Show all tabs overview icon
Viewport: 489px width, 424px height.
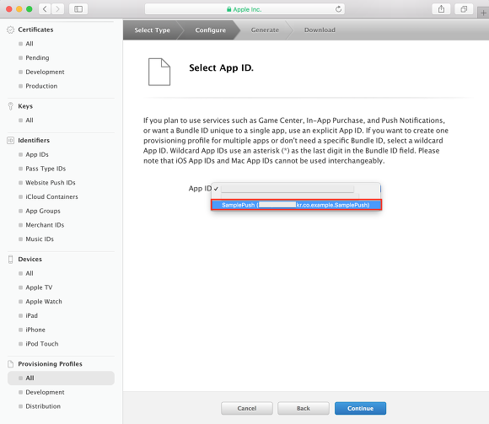click(x=464, y=9)
